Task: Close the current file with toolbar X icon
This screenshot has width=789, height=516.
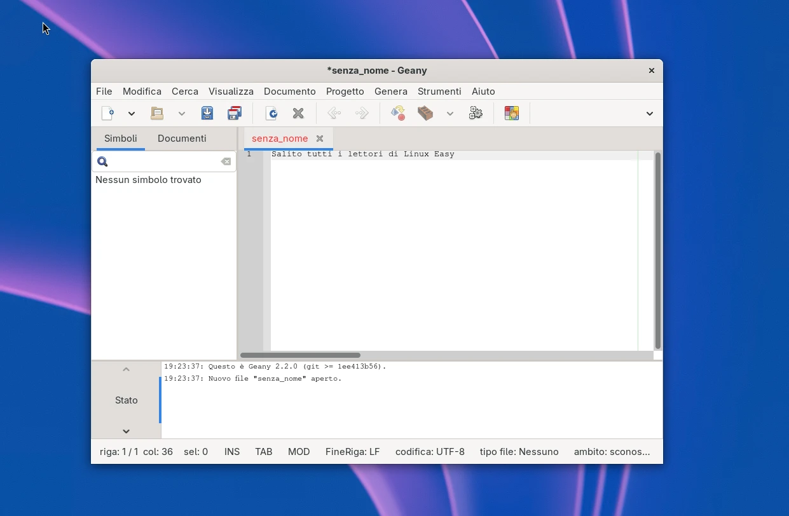Action: pyautogui.click(x=298, y=113)
